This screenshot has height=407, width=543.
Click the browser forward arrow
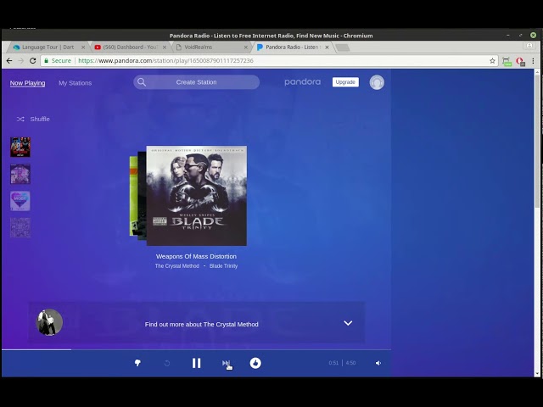pyautogui.click(x=20, y=60)
